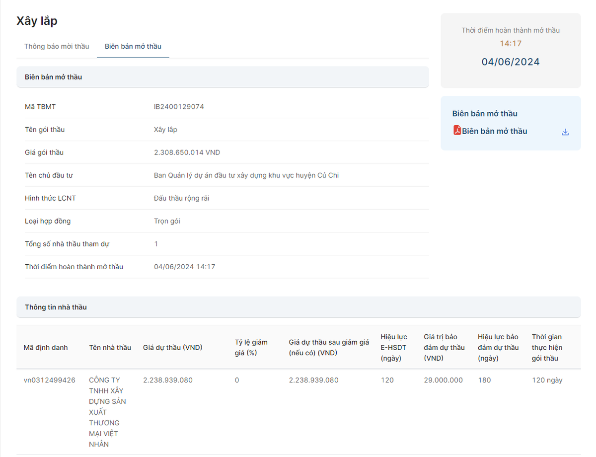Image resolution: width=596 pixels, height=457 pixels.
Task: Click the Thông tin nhà thầu section header
Action: (56, 307)
